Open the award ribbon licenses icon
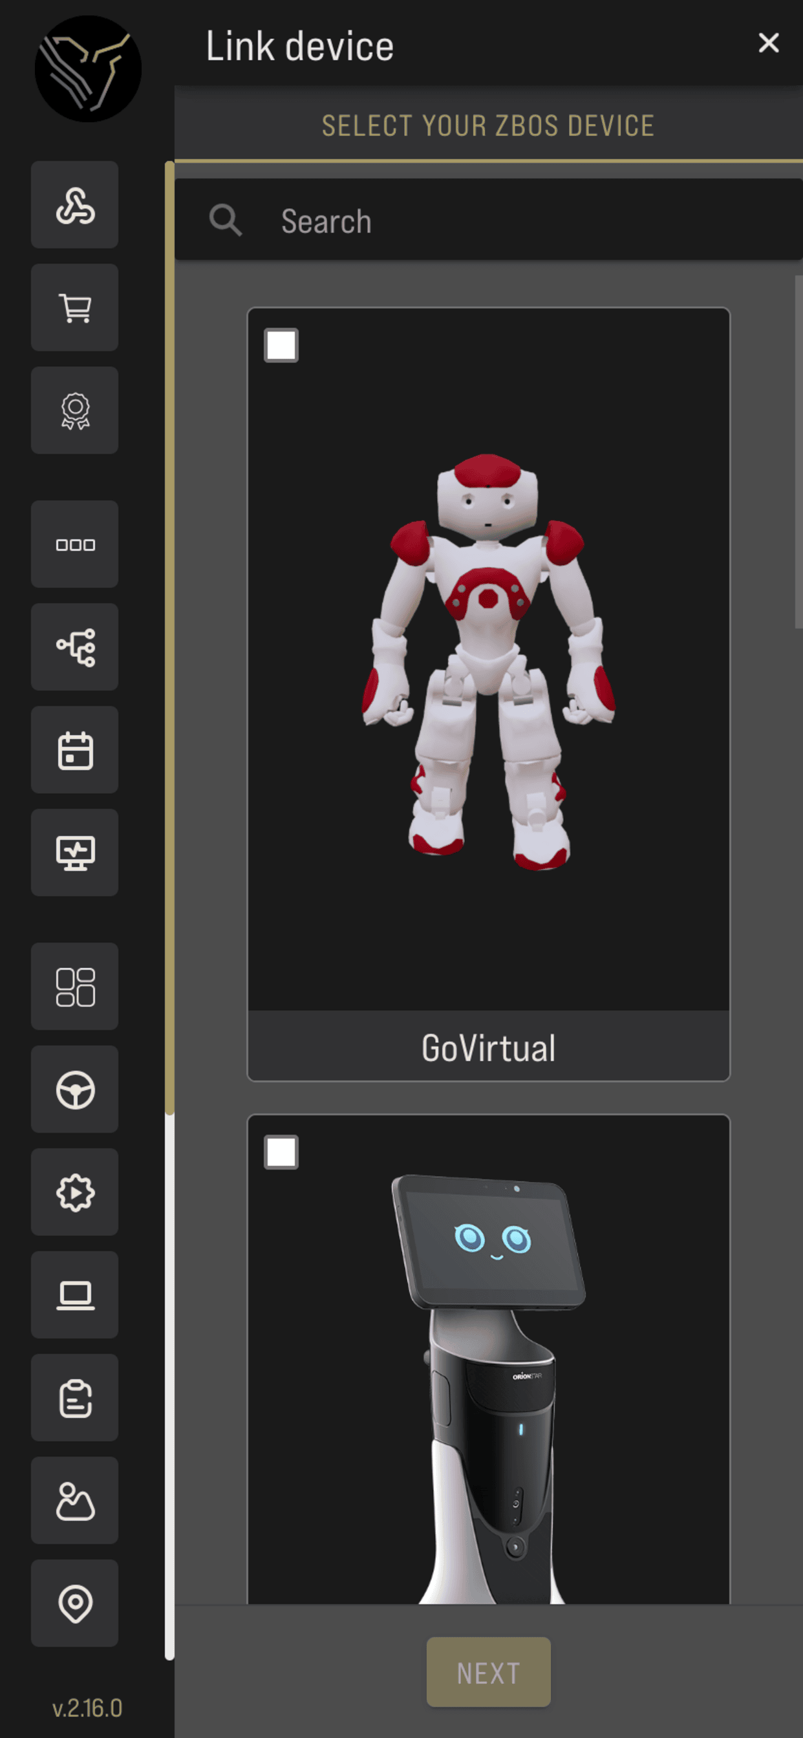Screen dimensions: 803x1738 (75, 410)
